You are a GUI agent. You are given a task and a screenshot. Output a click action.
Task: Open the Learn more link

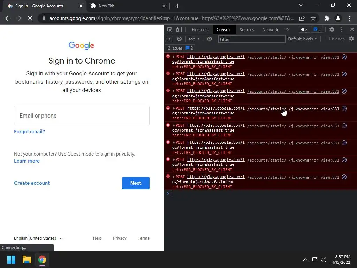[x=26, y=161]
